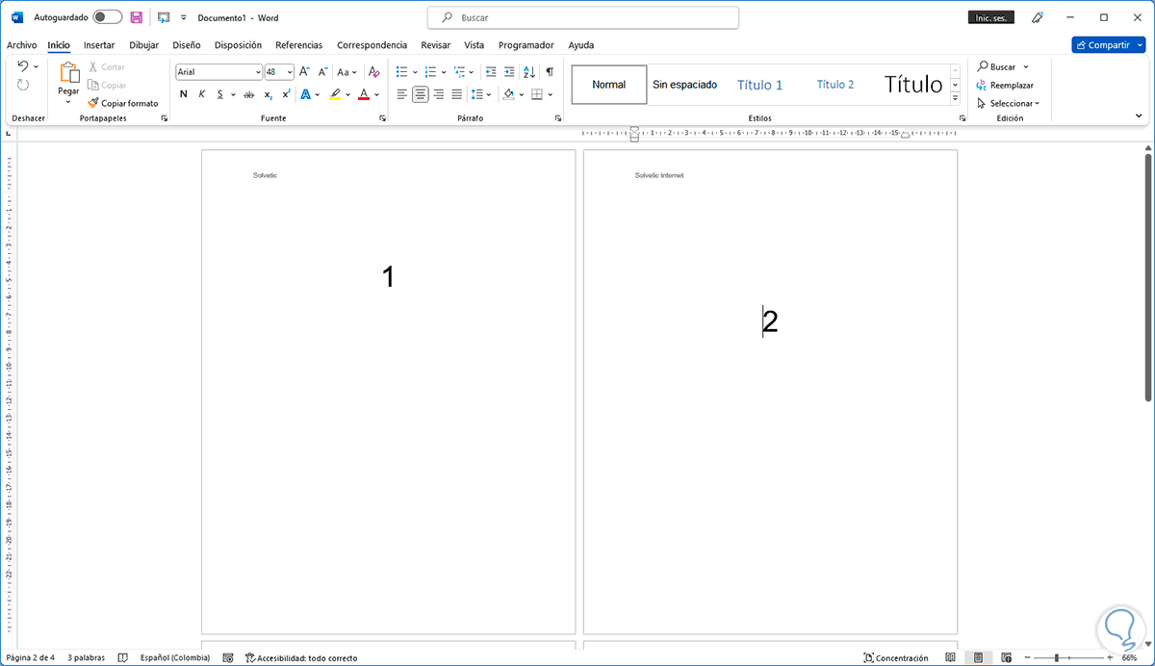Image resolution: width=1155 pixels, height=666 pixels.
Task: Open Seleccionar dropdown in Edición
Action: pos(1009,103)
